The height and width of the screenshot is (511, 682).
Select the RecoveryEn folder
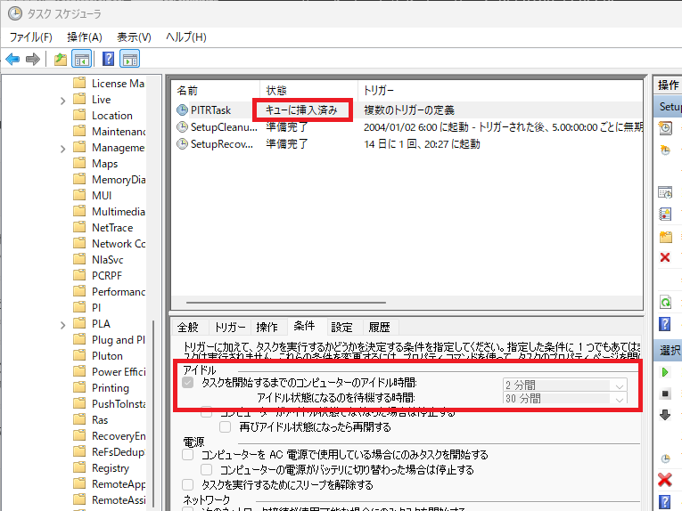pos(119,436)
